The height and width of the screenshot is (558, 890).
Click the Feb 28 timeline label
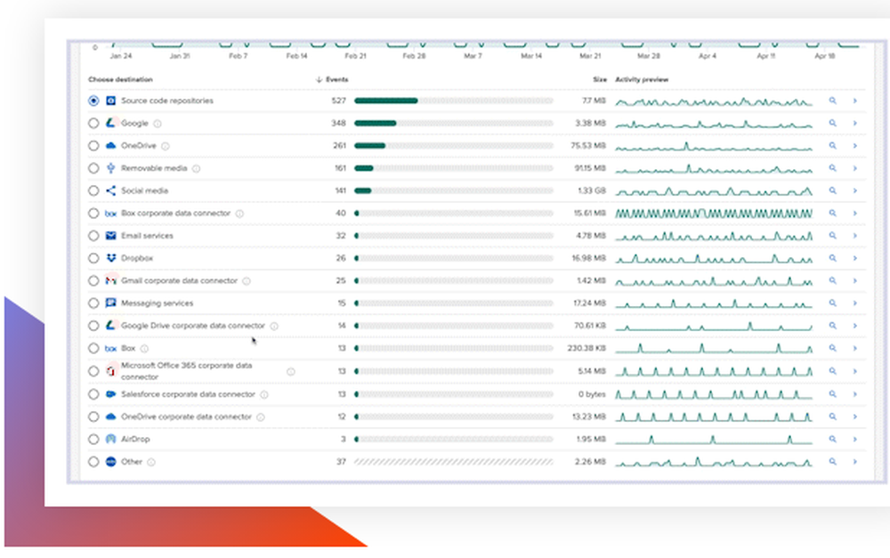tap(414, 56)
